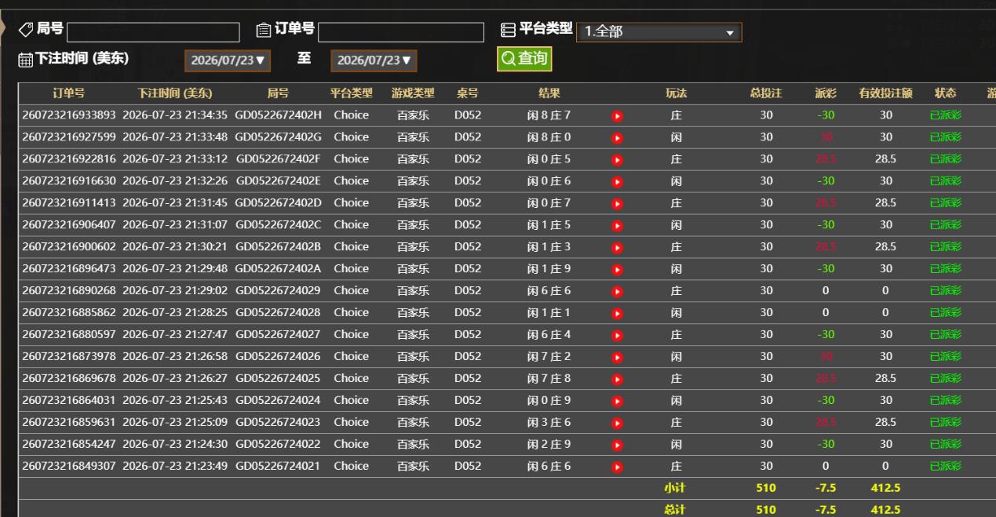Select order number 260723216880597
Image resolution: width=996 pixels, height=517 pixels.
click(69, 335)
